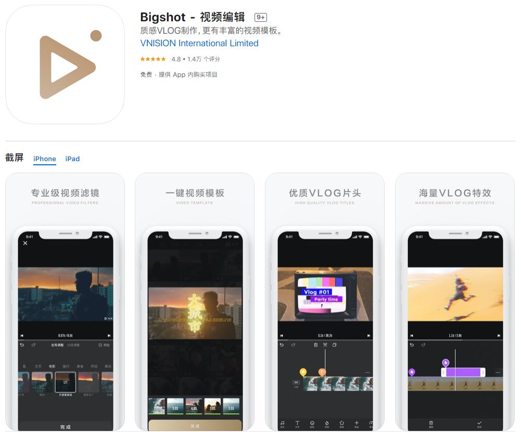Click skip-to-end icon in the VLOG effects screenshot

499,336
